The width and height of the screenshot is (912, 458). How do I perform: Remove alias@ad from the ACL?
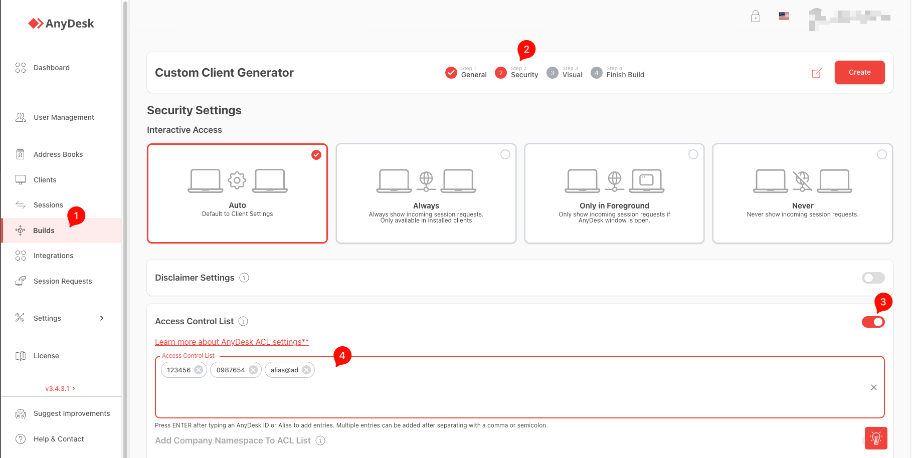click(306, 370)
